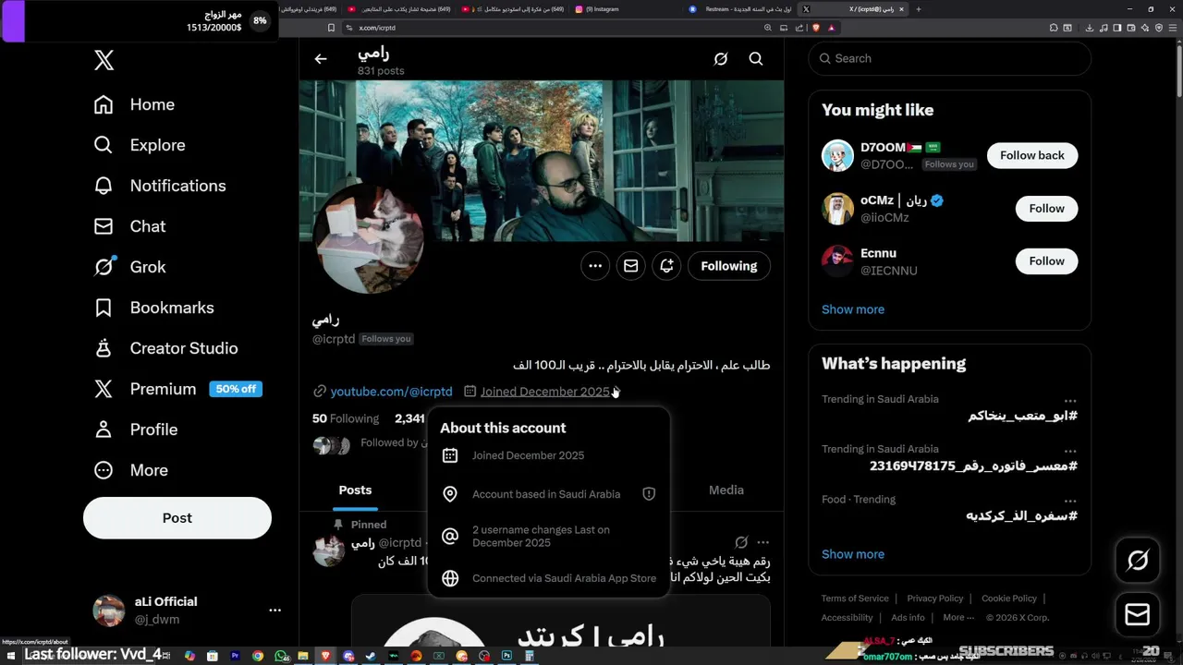Click Show more under What's happening

pos(853,554)
